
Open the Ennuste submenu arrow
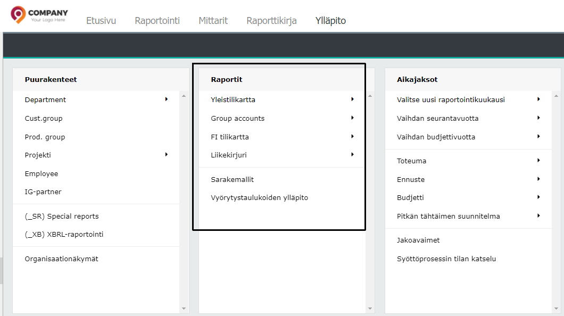tap(538, 179)
